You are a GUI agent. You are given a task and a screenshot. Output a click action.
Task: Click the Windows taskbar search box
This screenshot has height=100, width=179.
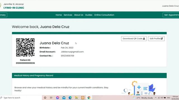tap(21, 97)
